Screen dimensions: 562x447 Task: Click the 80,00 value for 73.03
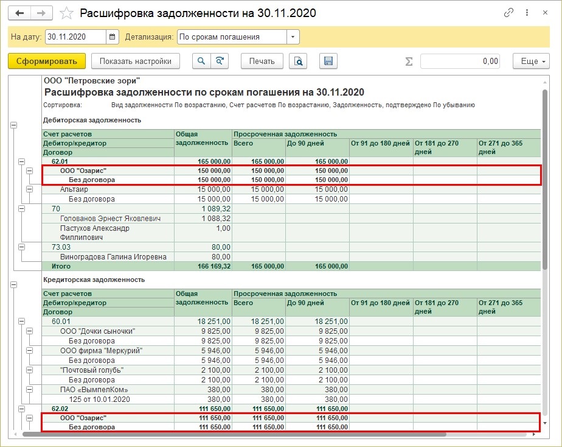203,247
